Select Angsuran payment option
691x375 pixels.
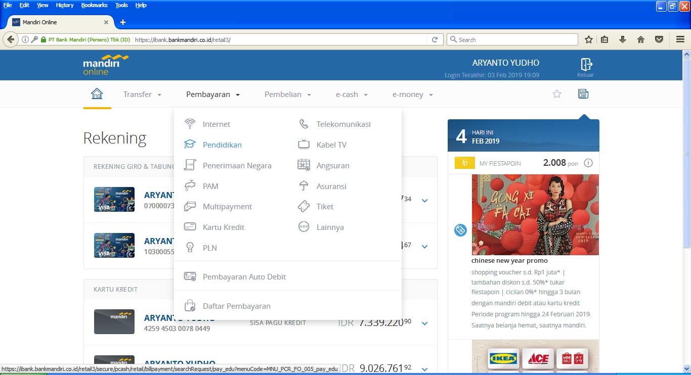pyautogui.click(x=333, y=165)
